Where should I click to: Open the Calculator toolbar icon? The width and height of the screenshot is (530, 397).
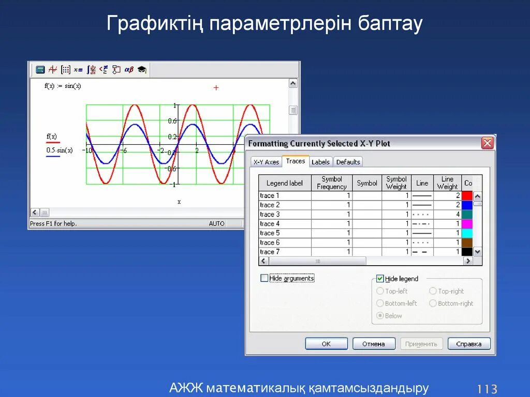click(40, 70)
